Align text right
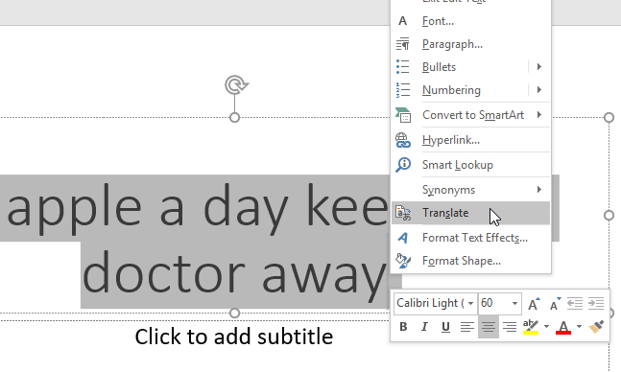The image size is (621, 372). (x=510, y=327)
